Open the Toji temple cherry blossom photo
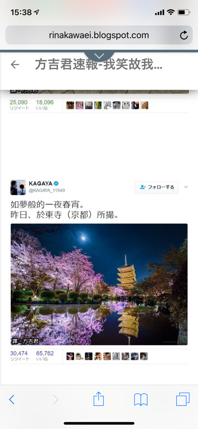Image resolution: width=198 pixels, height=429 pixels. [99, 284]
